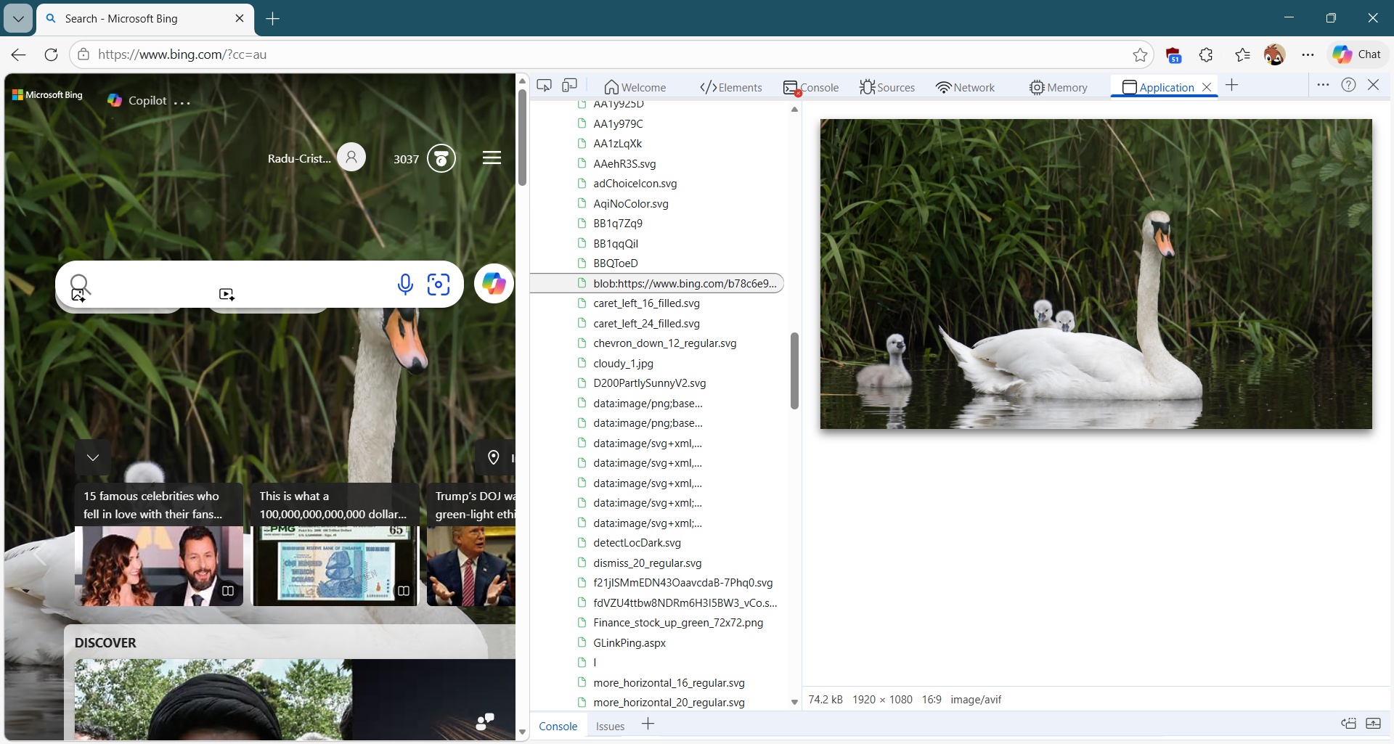Select cloudy_1.jpg in resource list
1394x744 pixels.
click(x=623, y=363)
